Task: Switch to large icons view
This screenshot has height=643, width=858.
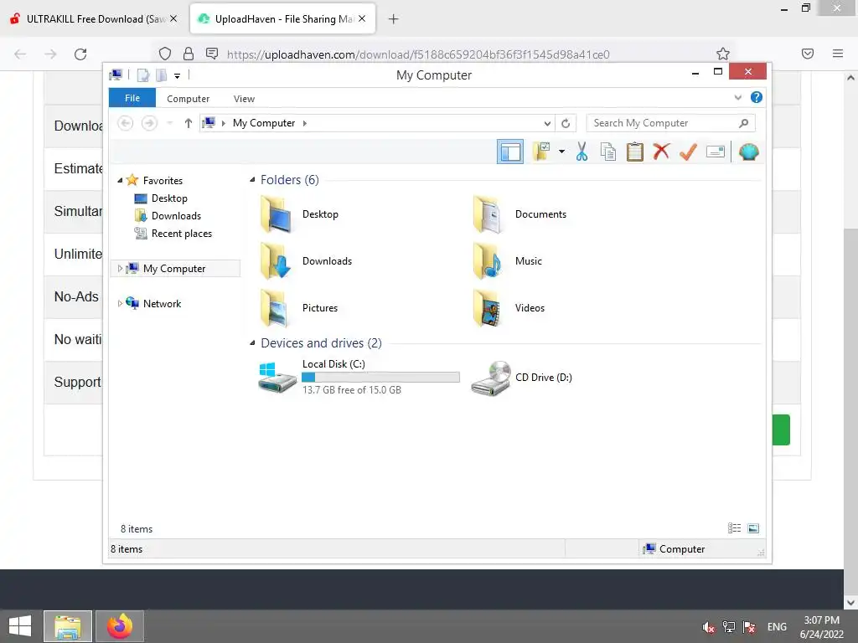Action: click(x=753, y=528)
